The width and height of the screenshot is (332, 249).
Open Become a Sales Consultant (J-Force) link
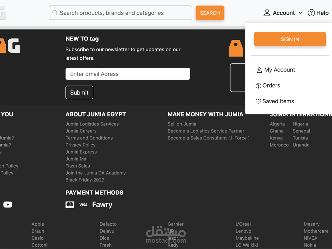pyautogui.click(x=208, y=138)
